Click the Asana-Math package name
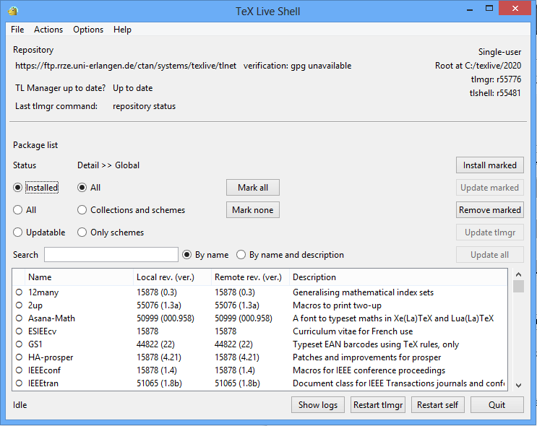537x426 pixels. coord(51,318)
